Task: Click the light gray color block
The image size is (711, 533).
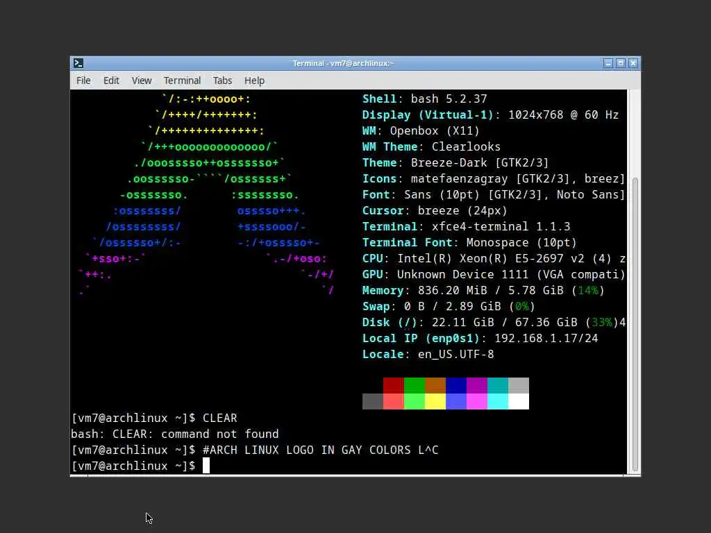Action: point(518,385)
